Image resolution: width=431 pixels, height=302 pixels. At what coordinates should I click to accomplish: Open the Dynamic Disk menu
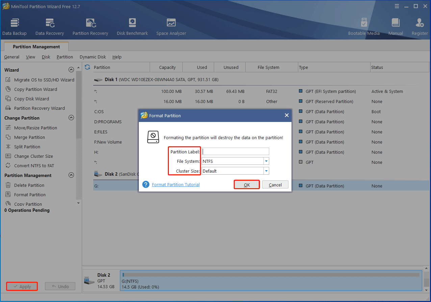[93, 57]
